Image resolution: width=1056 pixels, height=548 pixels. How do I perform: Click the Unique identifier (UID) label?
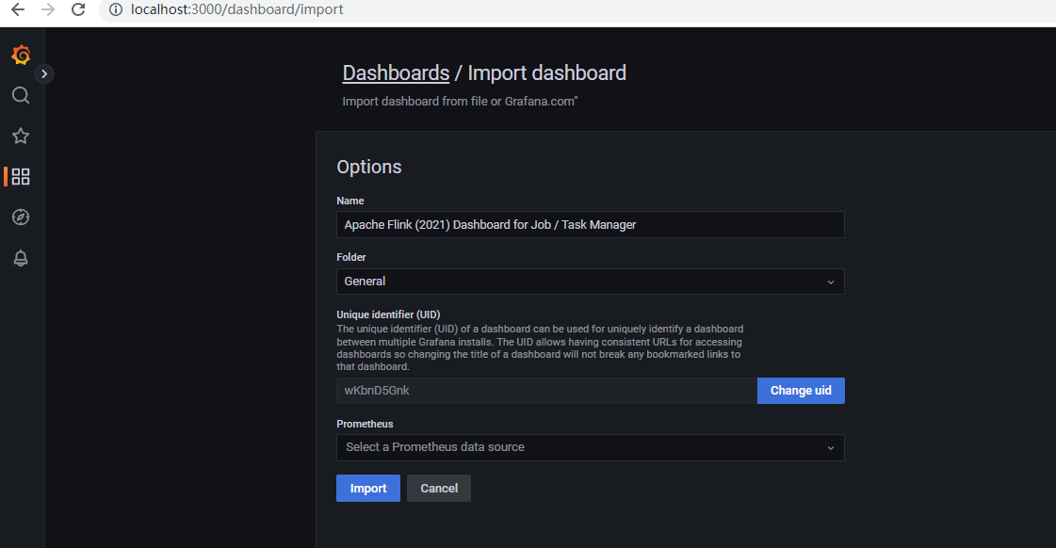click(389, 314)
